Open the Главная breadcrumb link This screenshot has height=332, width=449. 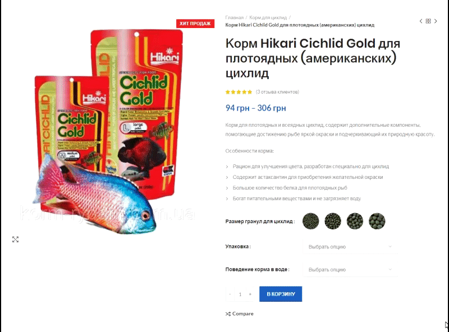click(x=234, y=17)
